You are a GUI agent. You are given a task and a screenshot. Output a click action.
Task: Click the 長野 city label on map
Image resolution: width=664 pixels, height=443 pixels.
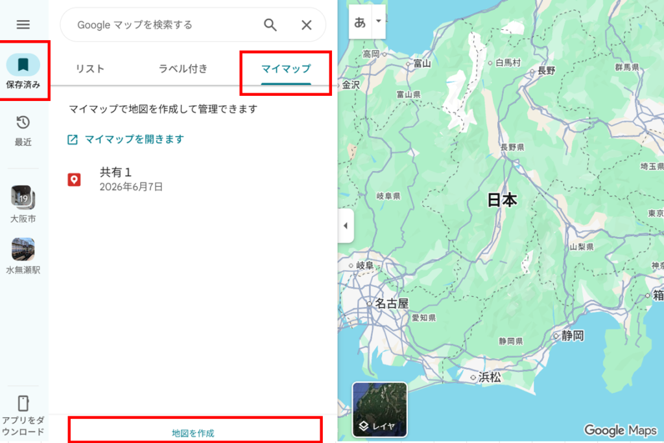click(546, 71)
